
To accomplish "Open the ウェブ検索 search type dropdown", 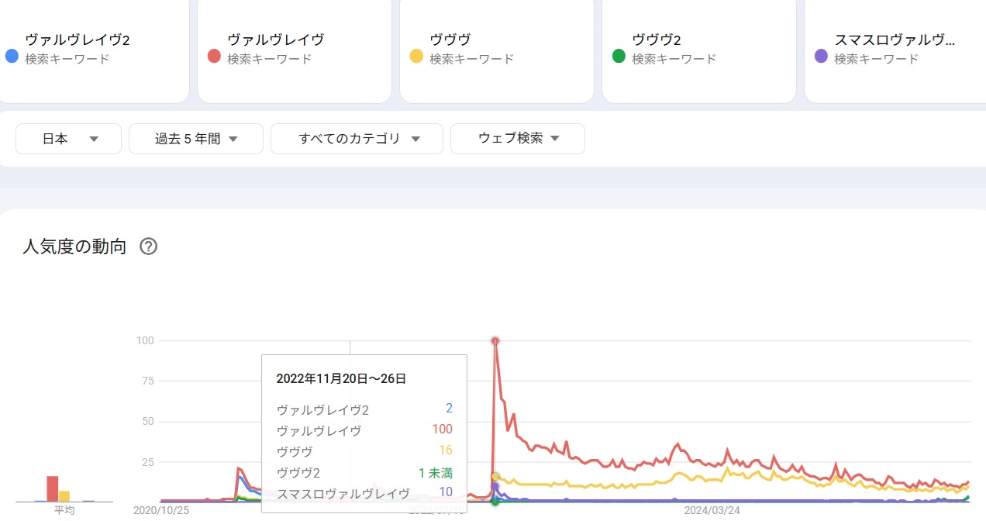I will point(518,139).
